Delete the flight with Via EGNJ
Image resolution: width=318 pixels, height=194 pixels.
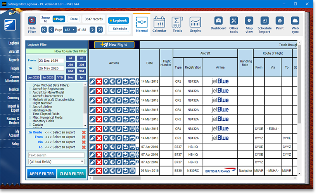(x=99, y=129)
